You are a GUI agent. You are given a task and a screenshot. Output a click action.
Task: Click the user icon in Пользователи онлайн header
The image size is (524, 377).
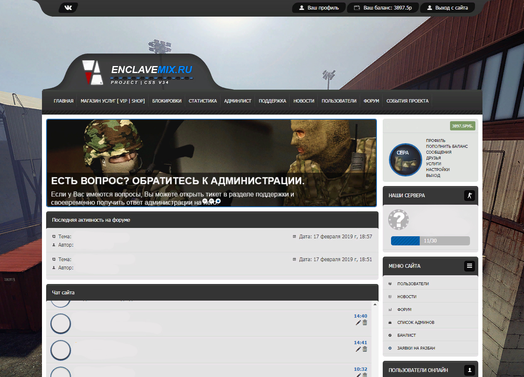(469, 370)
